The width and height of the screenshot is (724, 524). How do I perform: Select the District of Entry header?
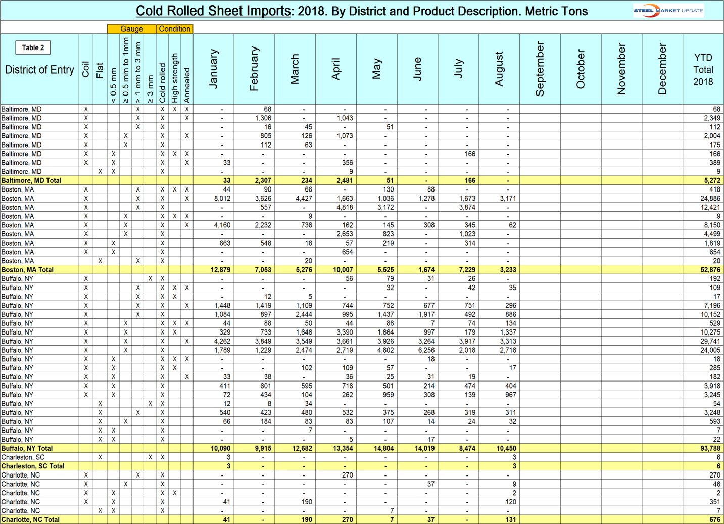pyautogui.click(x=39, y=70)
